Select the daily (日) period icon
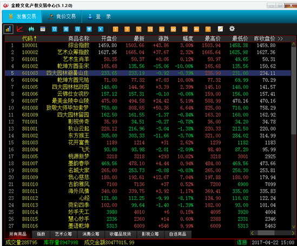The width and height of the screenshot is (297, 246). (54, 29)
